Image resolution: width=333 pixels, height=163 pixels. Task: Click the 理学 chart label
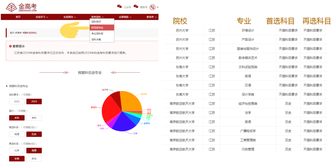pos(99,125)
